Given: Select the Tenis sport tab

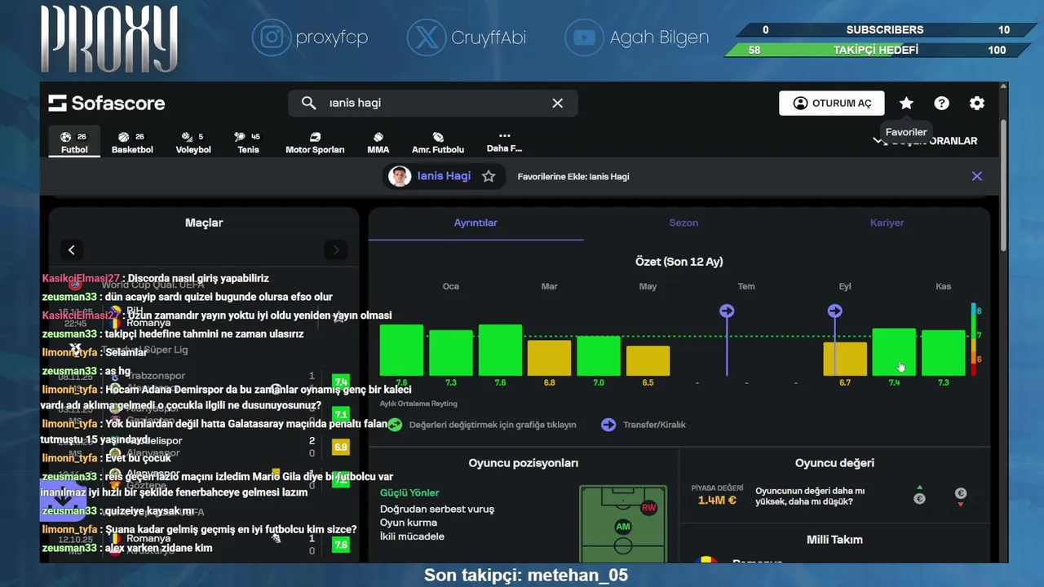Looking at the screenshot, I should [x=248, y=143].
